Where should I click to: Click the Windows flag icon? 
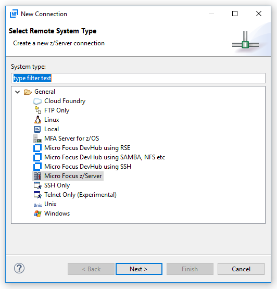[37, 213]
